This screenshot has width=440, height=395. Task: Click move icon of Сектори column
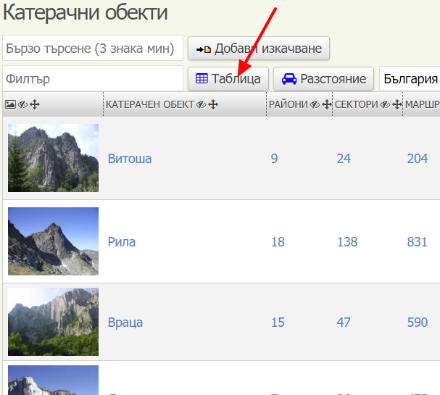(397, 104)
